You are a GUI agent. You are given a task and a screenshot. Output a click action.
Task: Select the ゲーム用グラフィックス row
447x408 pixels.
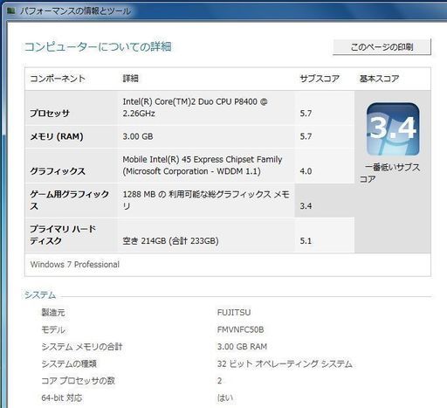pos(189,200)
